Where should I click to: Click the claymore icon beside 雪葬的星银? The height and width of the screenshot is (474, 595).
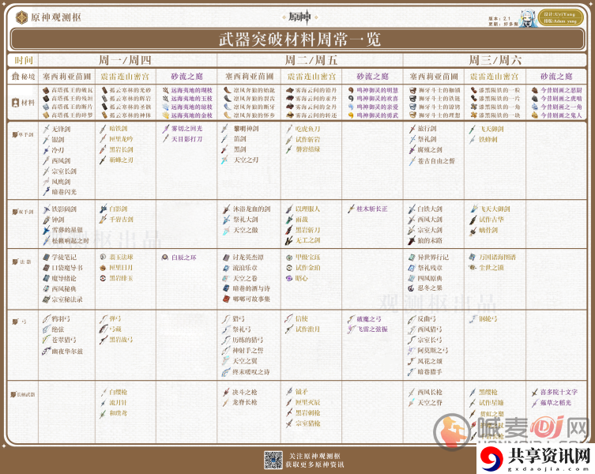pyautogui.click(x=46, y=230)
